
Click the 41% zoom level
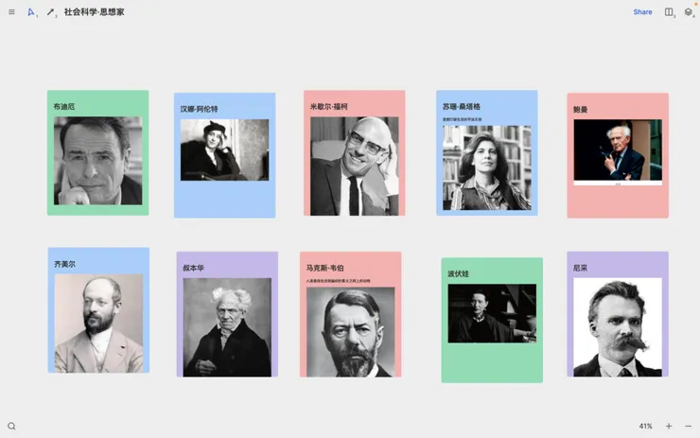tap(645, 426)
